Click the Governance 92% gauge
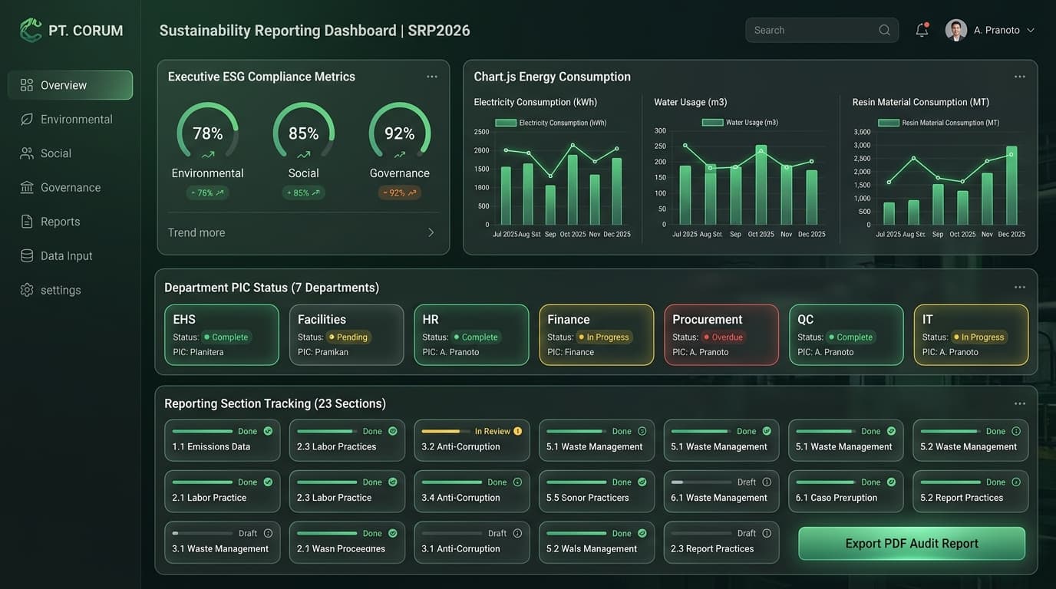Image resolution: width=1056 pixels, height=589 pixels. 400,131
